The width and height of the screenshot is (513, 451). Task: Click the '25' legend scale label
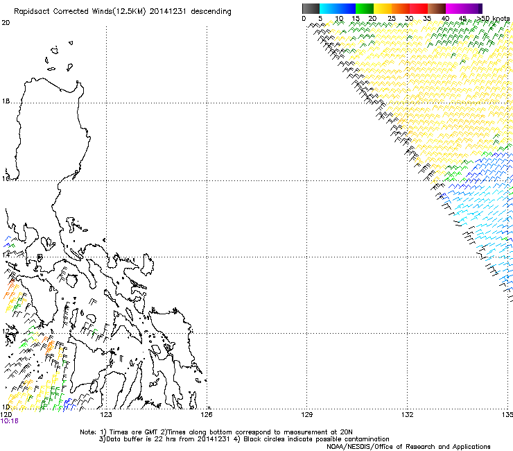pos(392,19)
